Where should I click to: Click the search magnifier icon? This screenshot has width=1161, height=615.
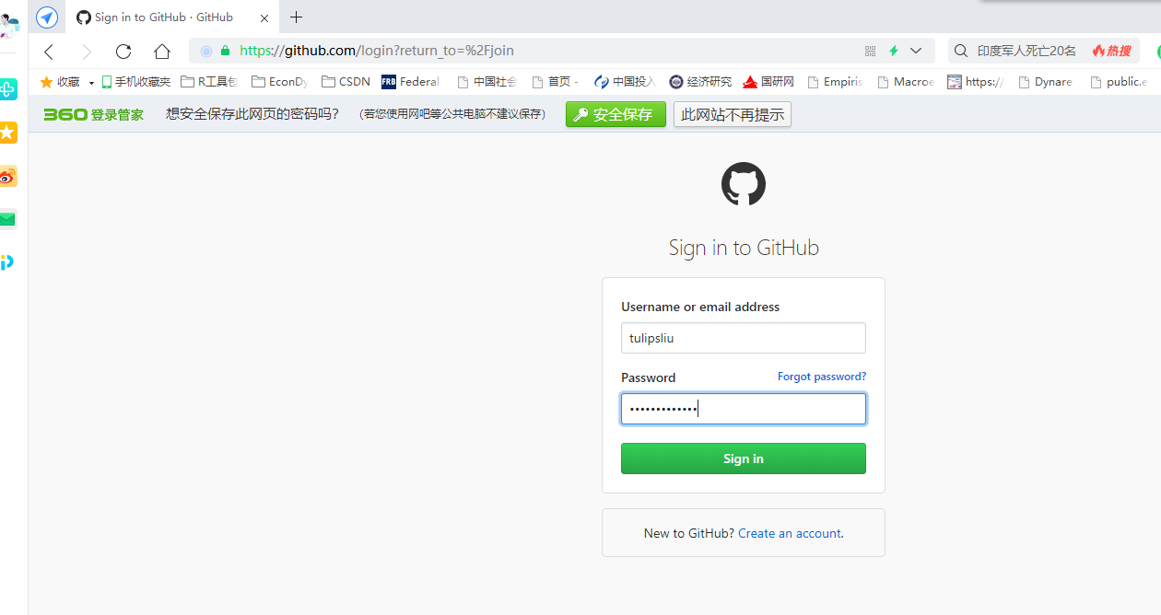(x=961, y=51)
